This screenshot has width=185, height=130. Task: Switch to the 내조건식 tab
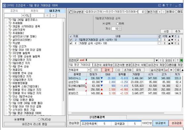click(x=55, y=11)
